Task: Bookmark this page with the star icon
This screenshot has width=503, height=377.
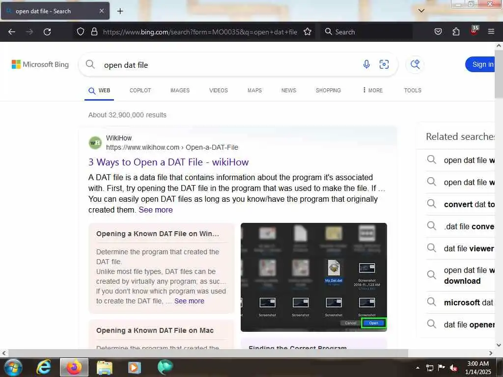Action: coord(307,32)
